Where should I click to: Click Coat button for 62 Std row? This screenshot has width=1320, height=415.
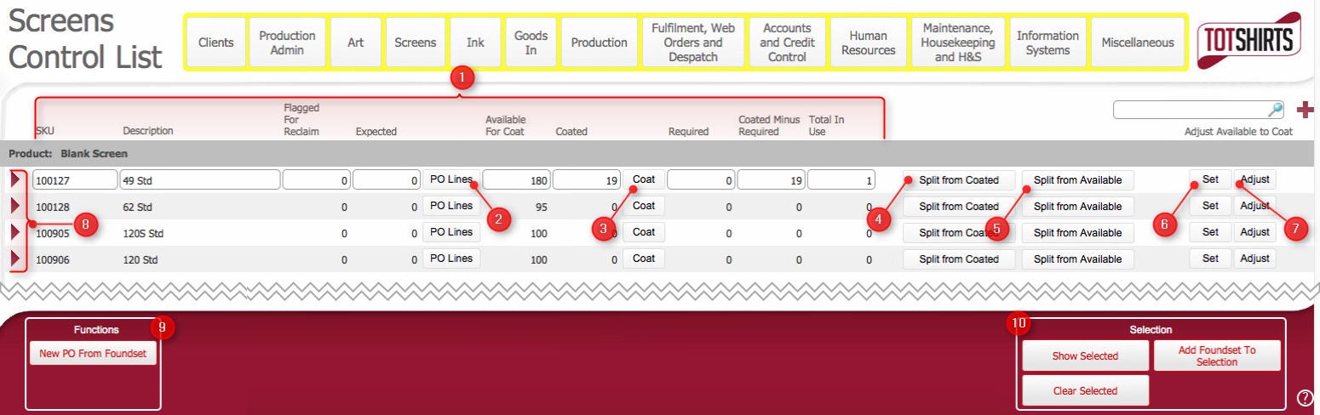(644, 206)
